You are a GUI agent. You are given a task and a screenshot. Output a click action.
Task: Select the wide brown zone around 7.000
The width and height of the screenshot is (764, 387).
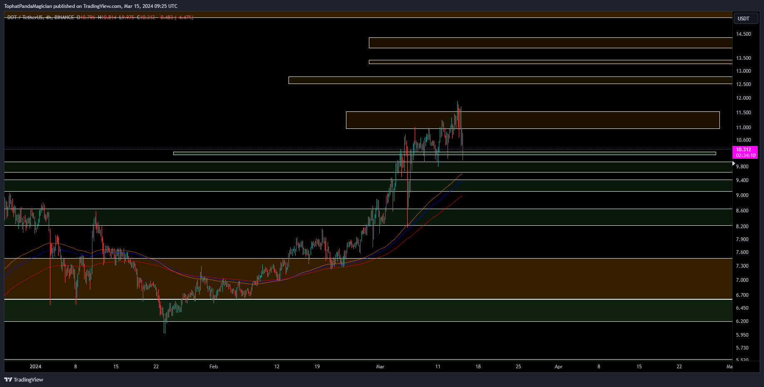[368, 279]
